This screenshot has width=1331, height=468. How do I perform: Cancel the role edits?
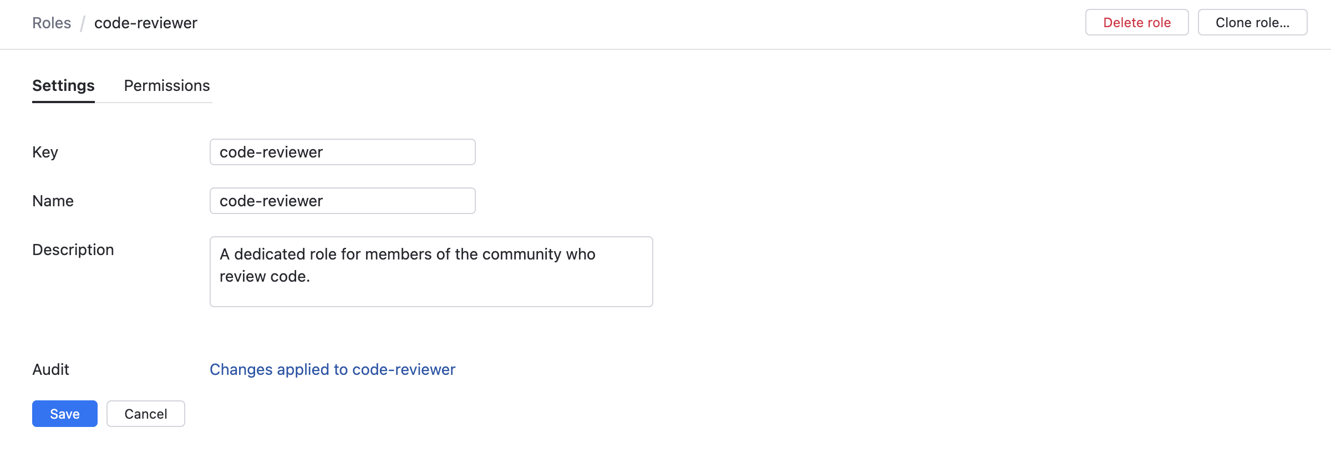coord(146,414)
